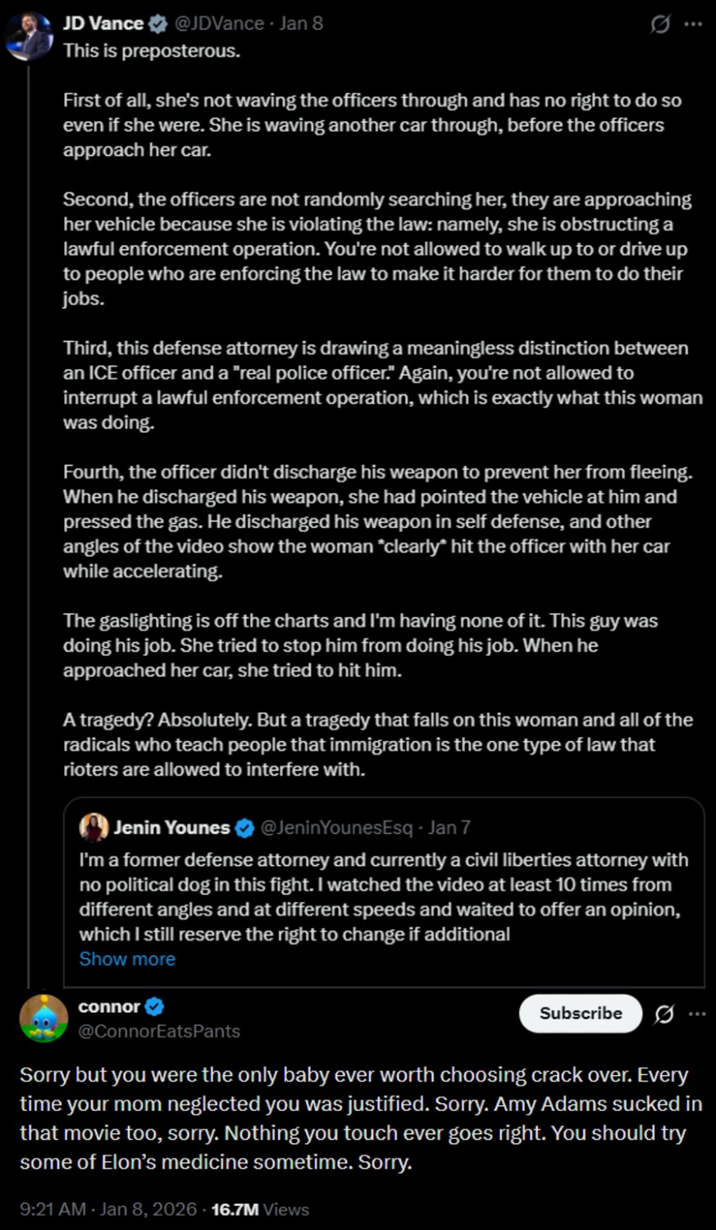Click the Grok icon beside Subscribe
The height and width of the screenshot is (1230, 716).
[664, 1014]
